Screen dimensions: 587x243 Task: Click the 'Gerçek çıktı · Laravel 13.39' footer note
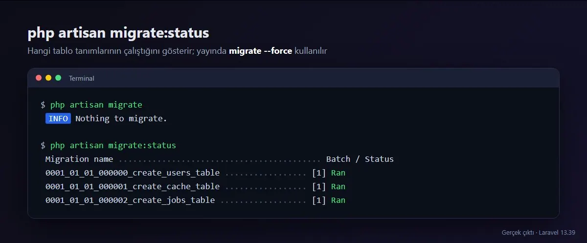point(538,232)
